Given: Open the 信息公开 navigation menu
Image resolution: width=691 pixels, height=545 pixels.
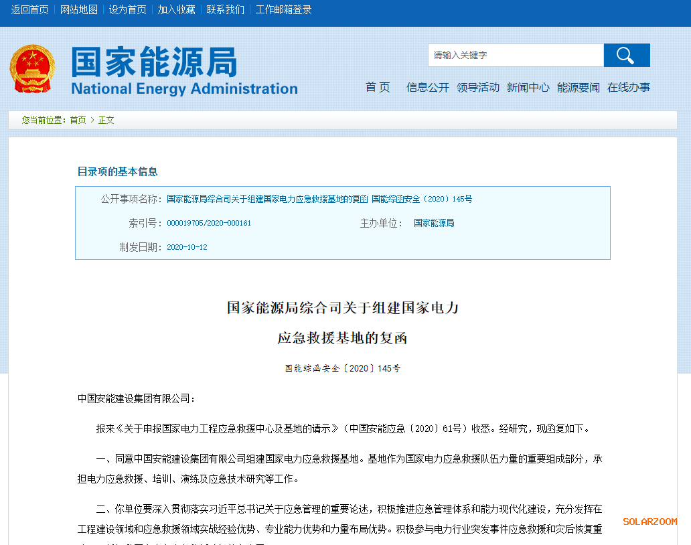Looking at the screenshot, I should 427,88.
